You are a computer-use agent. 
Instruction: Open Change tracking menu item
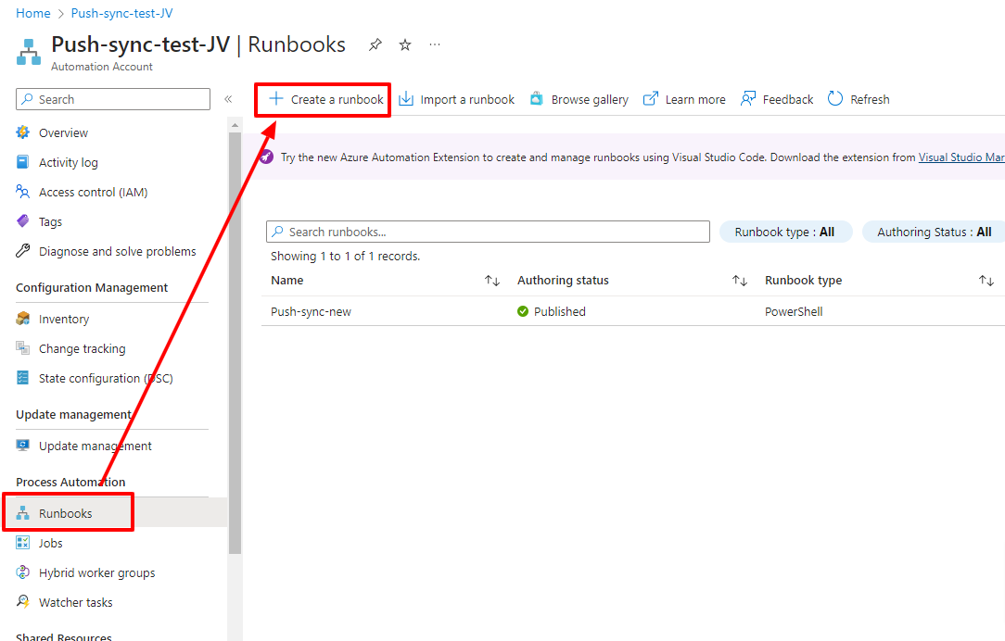click(82, 348)
